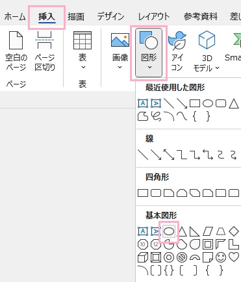Choose the trapezoid shape
Viewport: 241px width, 282px height.
click(x=221, y=231)
